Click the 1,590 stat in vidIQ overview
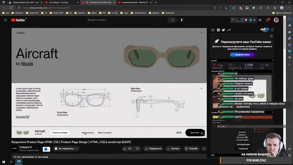This screenshot has width=293, height=165. point(249,66)
